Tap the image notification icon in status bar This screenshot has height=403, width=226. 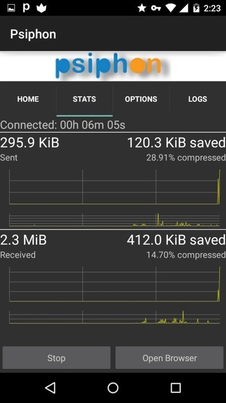pos(11,8)
